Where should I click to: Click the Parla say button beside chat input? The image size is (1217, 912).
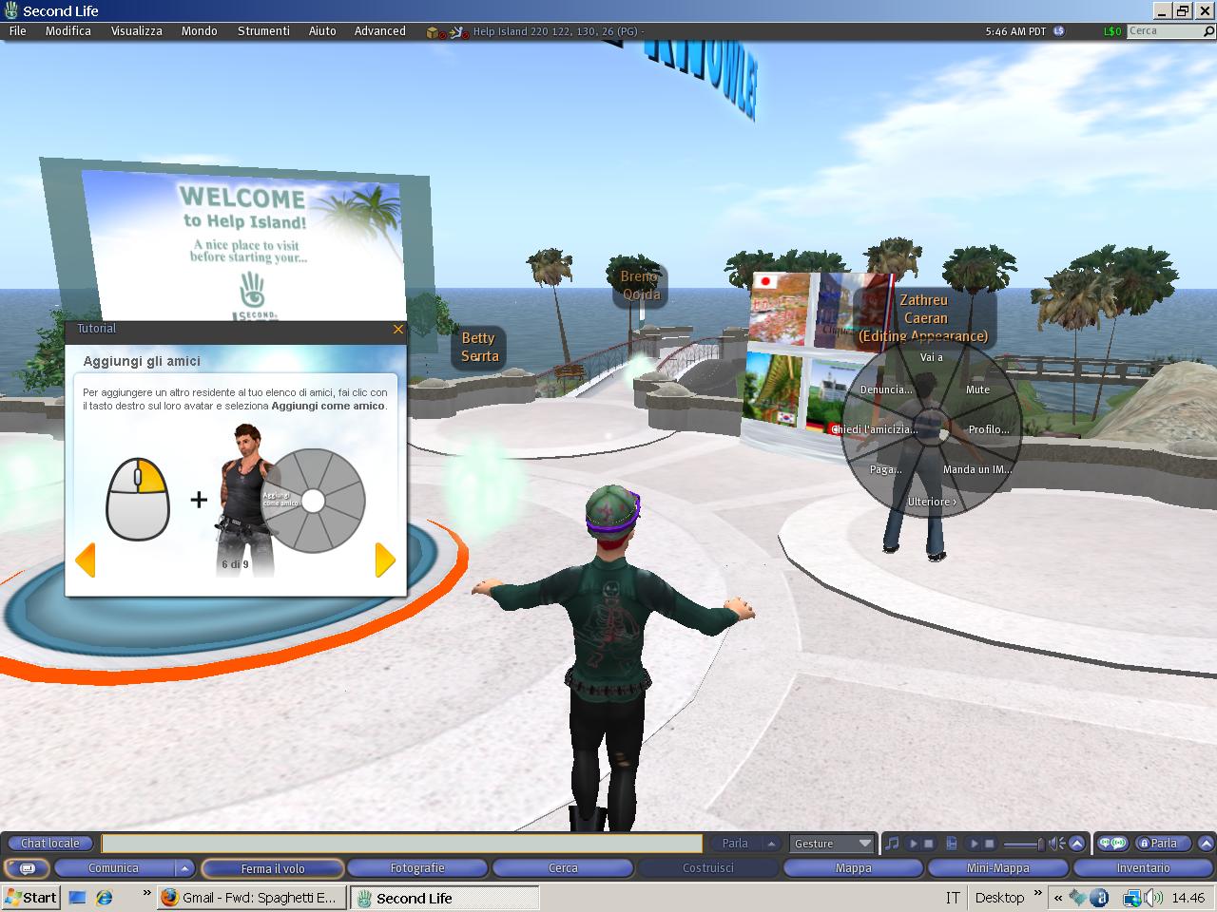[735, 843]
